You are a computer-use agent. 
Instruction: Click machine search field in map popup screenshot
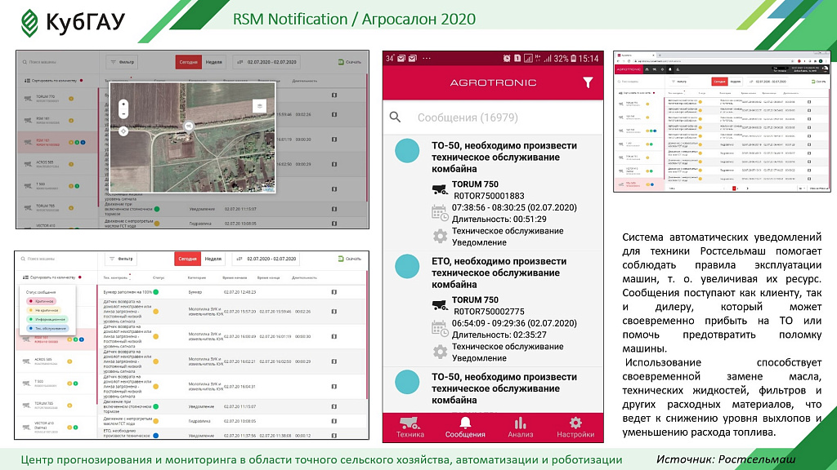(x=56, y=62)
